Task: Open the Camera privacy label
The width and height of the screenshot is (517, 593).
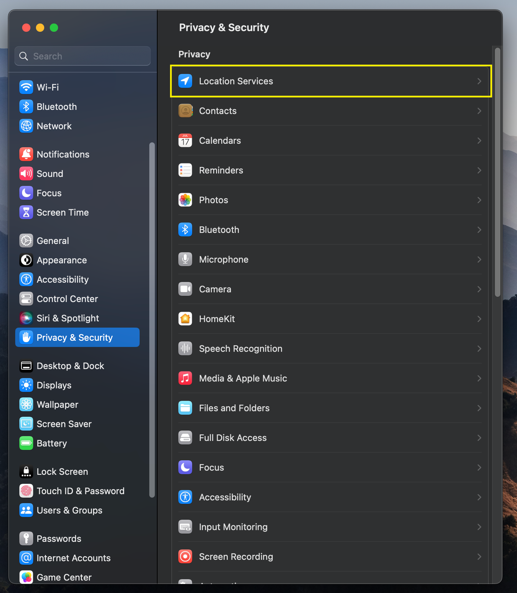Action: [215, 289]
